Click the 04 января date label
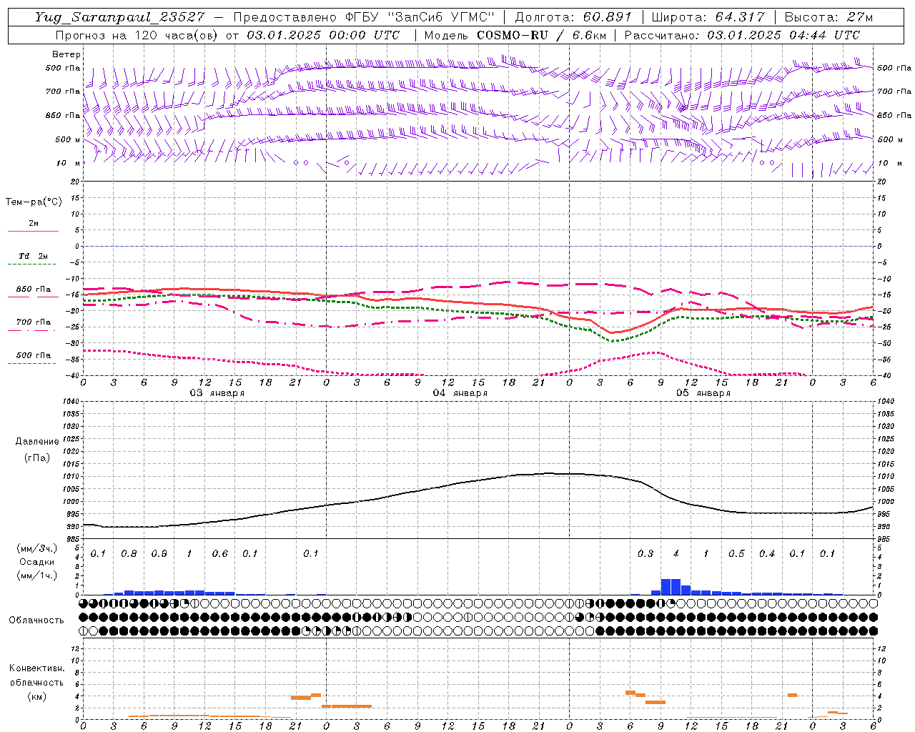This screenshot has height=732, width=915. (x=460, y=392)
